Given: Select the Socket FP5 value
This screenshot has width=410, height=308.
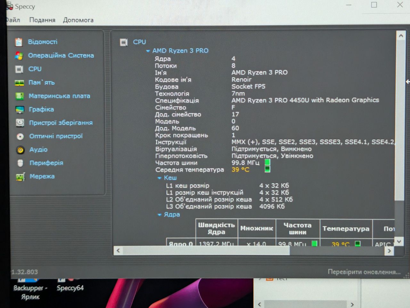Looking at the screenshot, I should (x=248, y=86).
